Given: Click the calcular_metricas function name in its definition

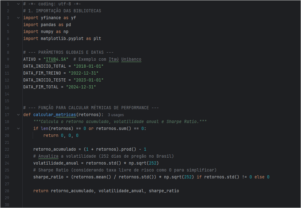Looking at the screenshot, I should click(55, 115).
